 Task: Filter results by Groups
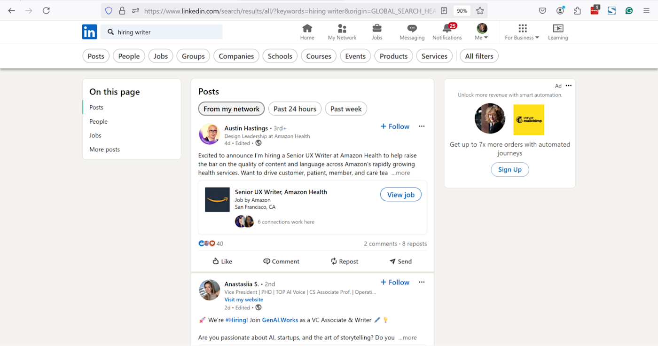193,56
